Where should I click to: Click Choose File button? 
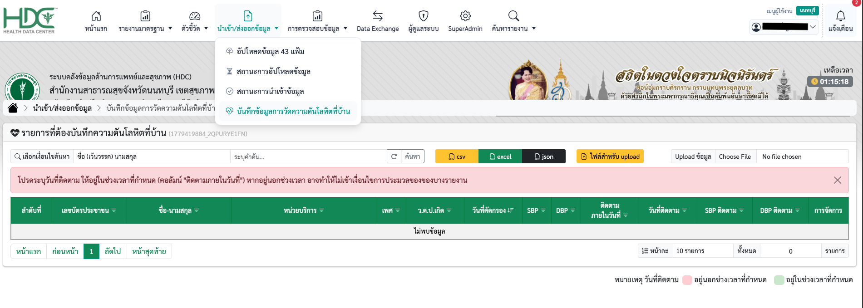point(735,156)
